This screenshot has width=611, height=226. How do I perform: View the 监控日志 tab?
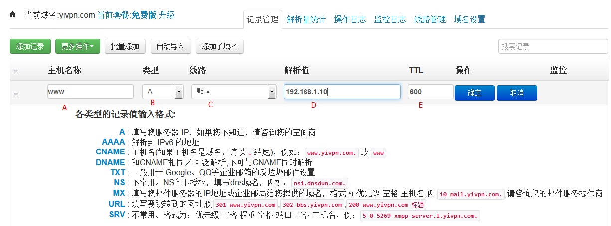click(390, 19)
